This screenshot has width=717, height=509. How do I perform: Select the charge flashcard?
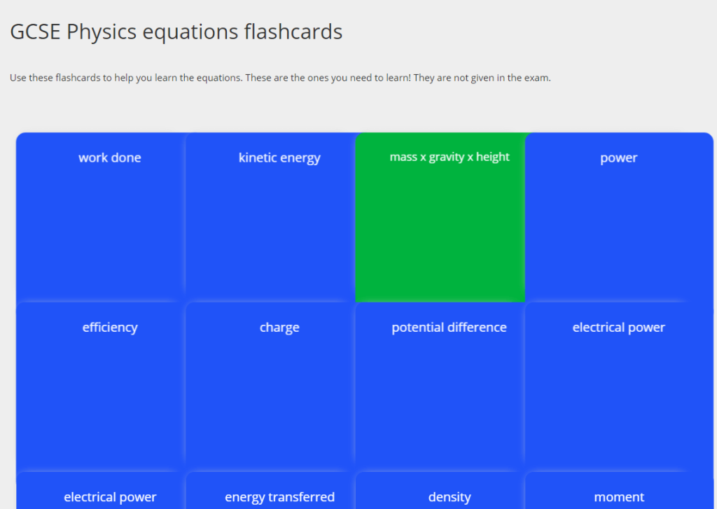(270, 387)
